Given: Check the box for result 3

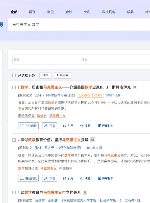Looking at the screenshot, I should point(14,193).
